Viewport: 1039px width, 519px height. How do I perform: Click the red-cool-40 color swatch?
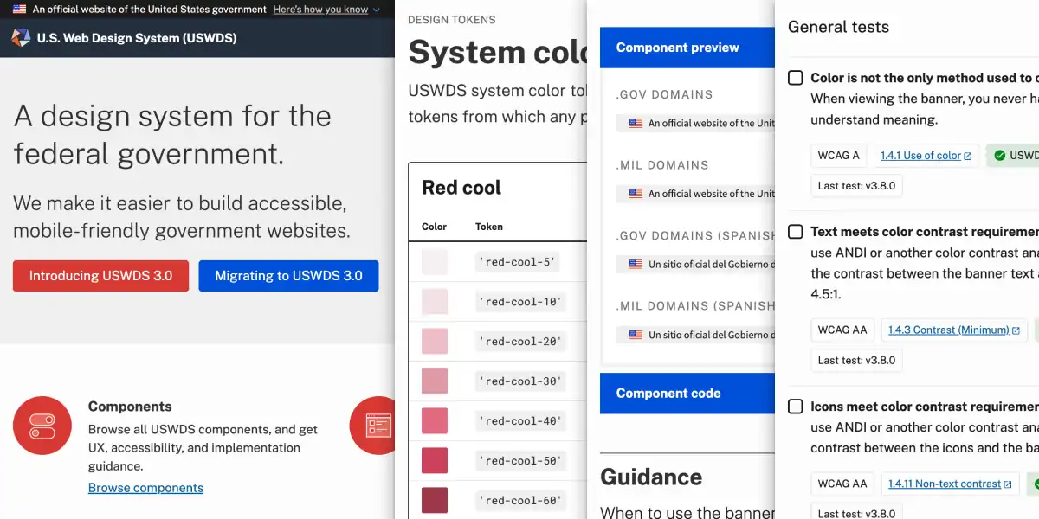[435, 421]
